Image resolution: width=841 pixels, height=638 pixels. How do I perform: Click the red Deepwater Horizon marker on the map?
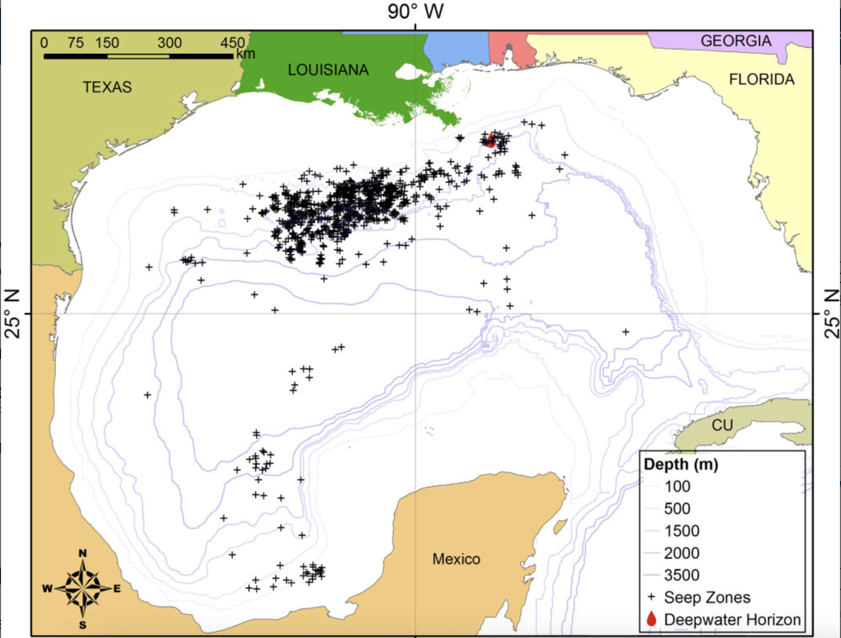(491, 139)
